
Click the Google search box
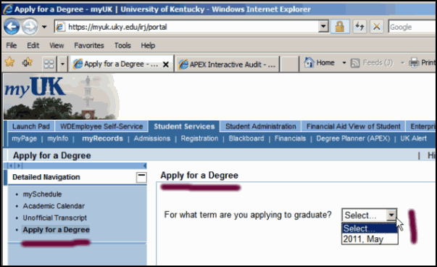click(x=412, y=27)
